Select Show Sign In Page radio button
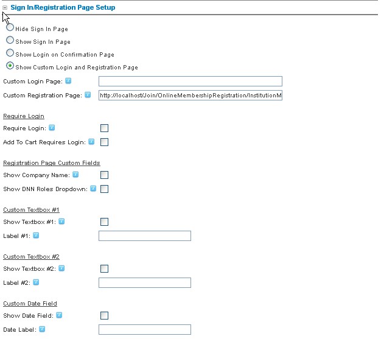The width and height of the screenshot is (381, 339). (10, 40)
